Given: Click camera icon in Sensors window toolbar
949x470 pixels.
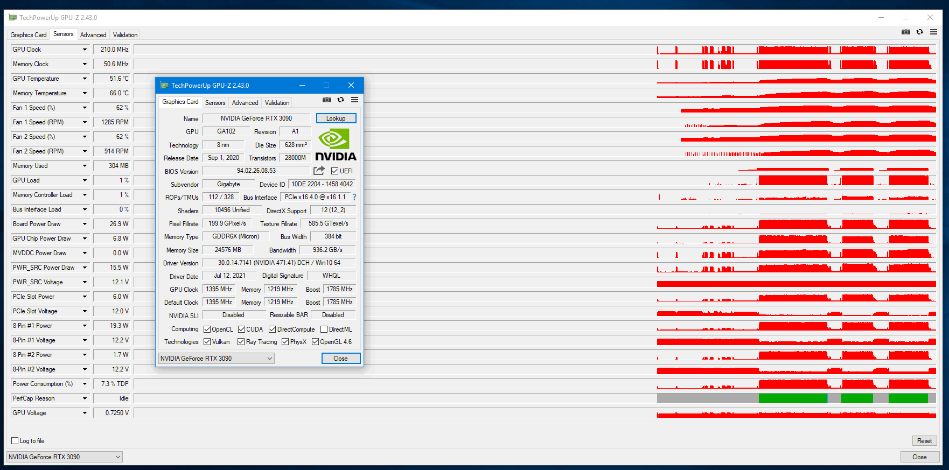Looking at the screenshot, I should point(906,32).
